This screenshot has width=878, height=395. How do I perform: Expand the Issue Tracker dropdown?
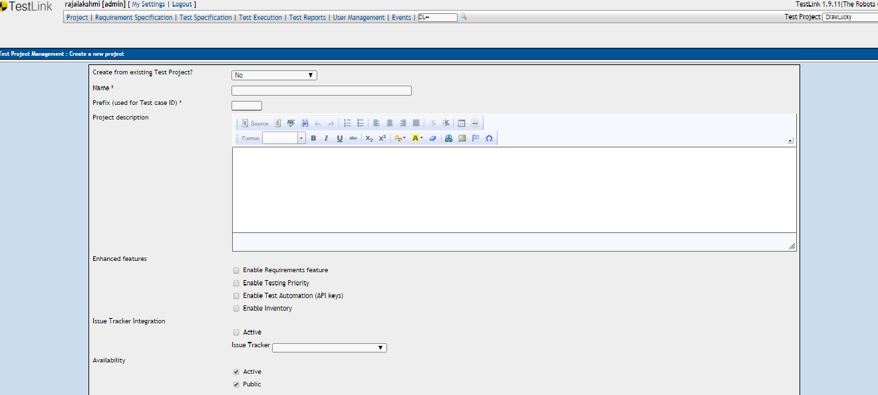(x=329, y=348)
